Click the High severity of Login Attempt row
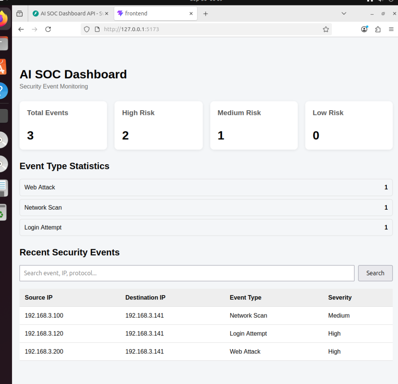398x384 pixels. (334, 334)
